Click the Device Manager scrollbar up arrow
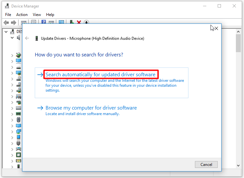Viewport: 244px width, 178px height. coord(238,32)
